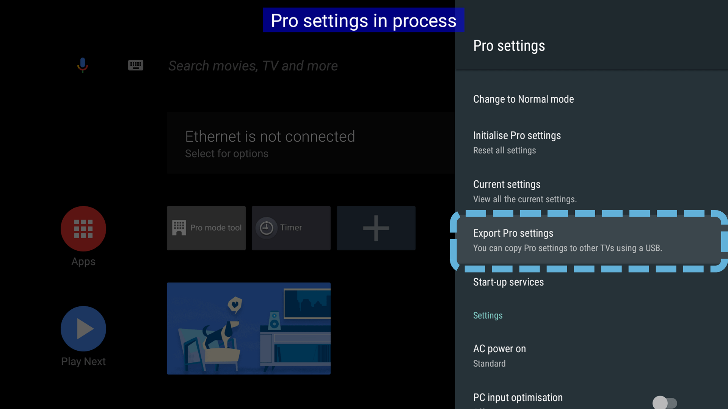The image size is (728, 409).
Task: Open the Timer app tile
Action: click(x=291, y=228)
